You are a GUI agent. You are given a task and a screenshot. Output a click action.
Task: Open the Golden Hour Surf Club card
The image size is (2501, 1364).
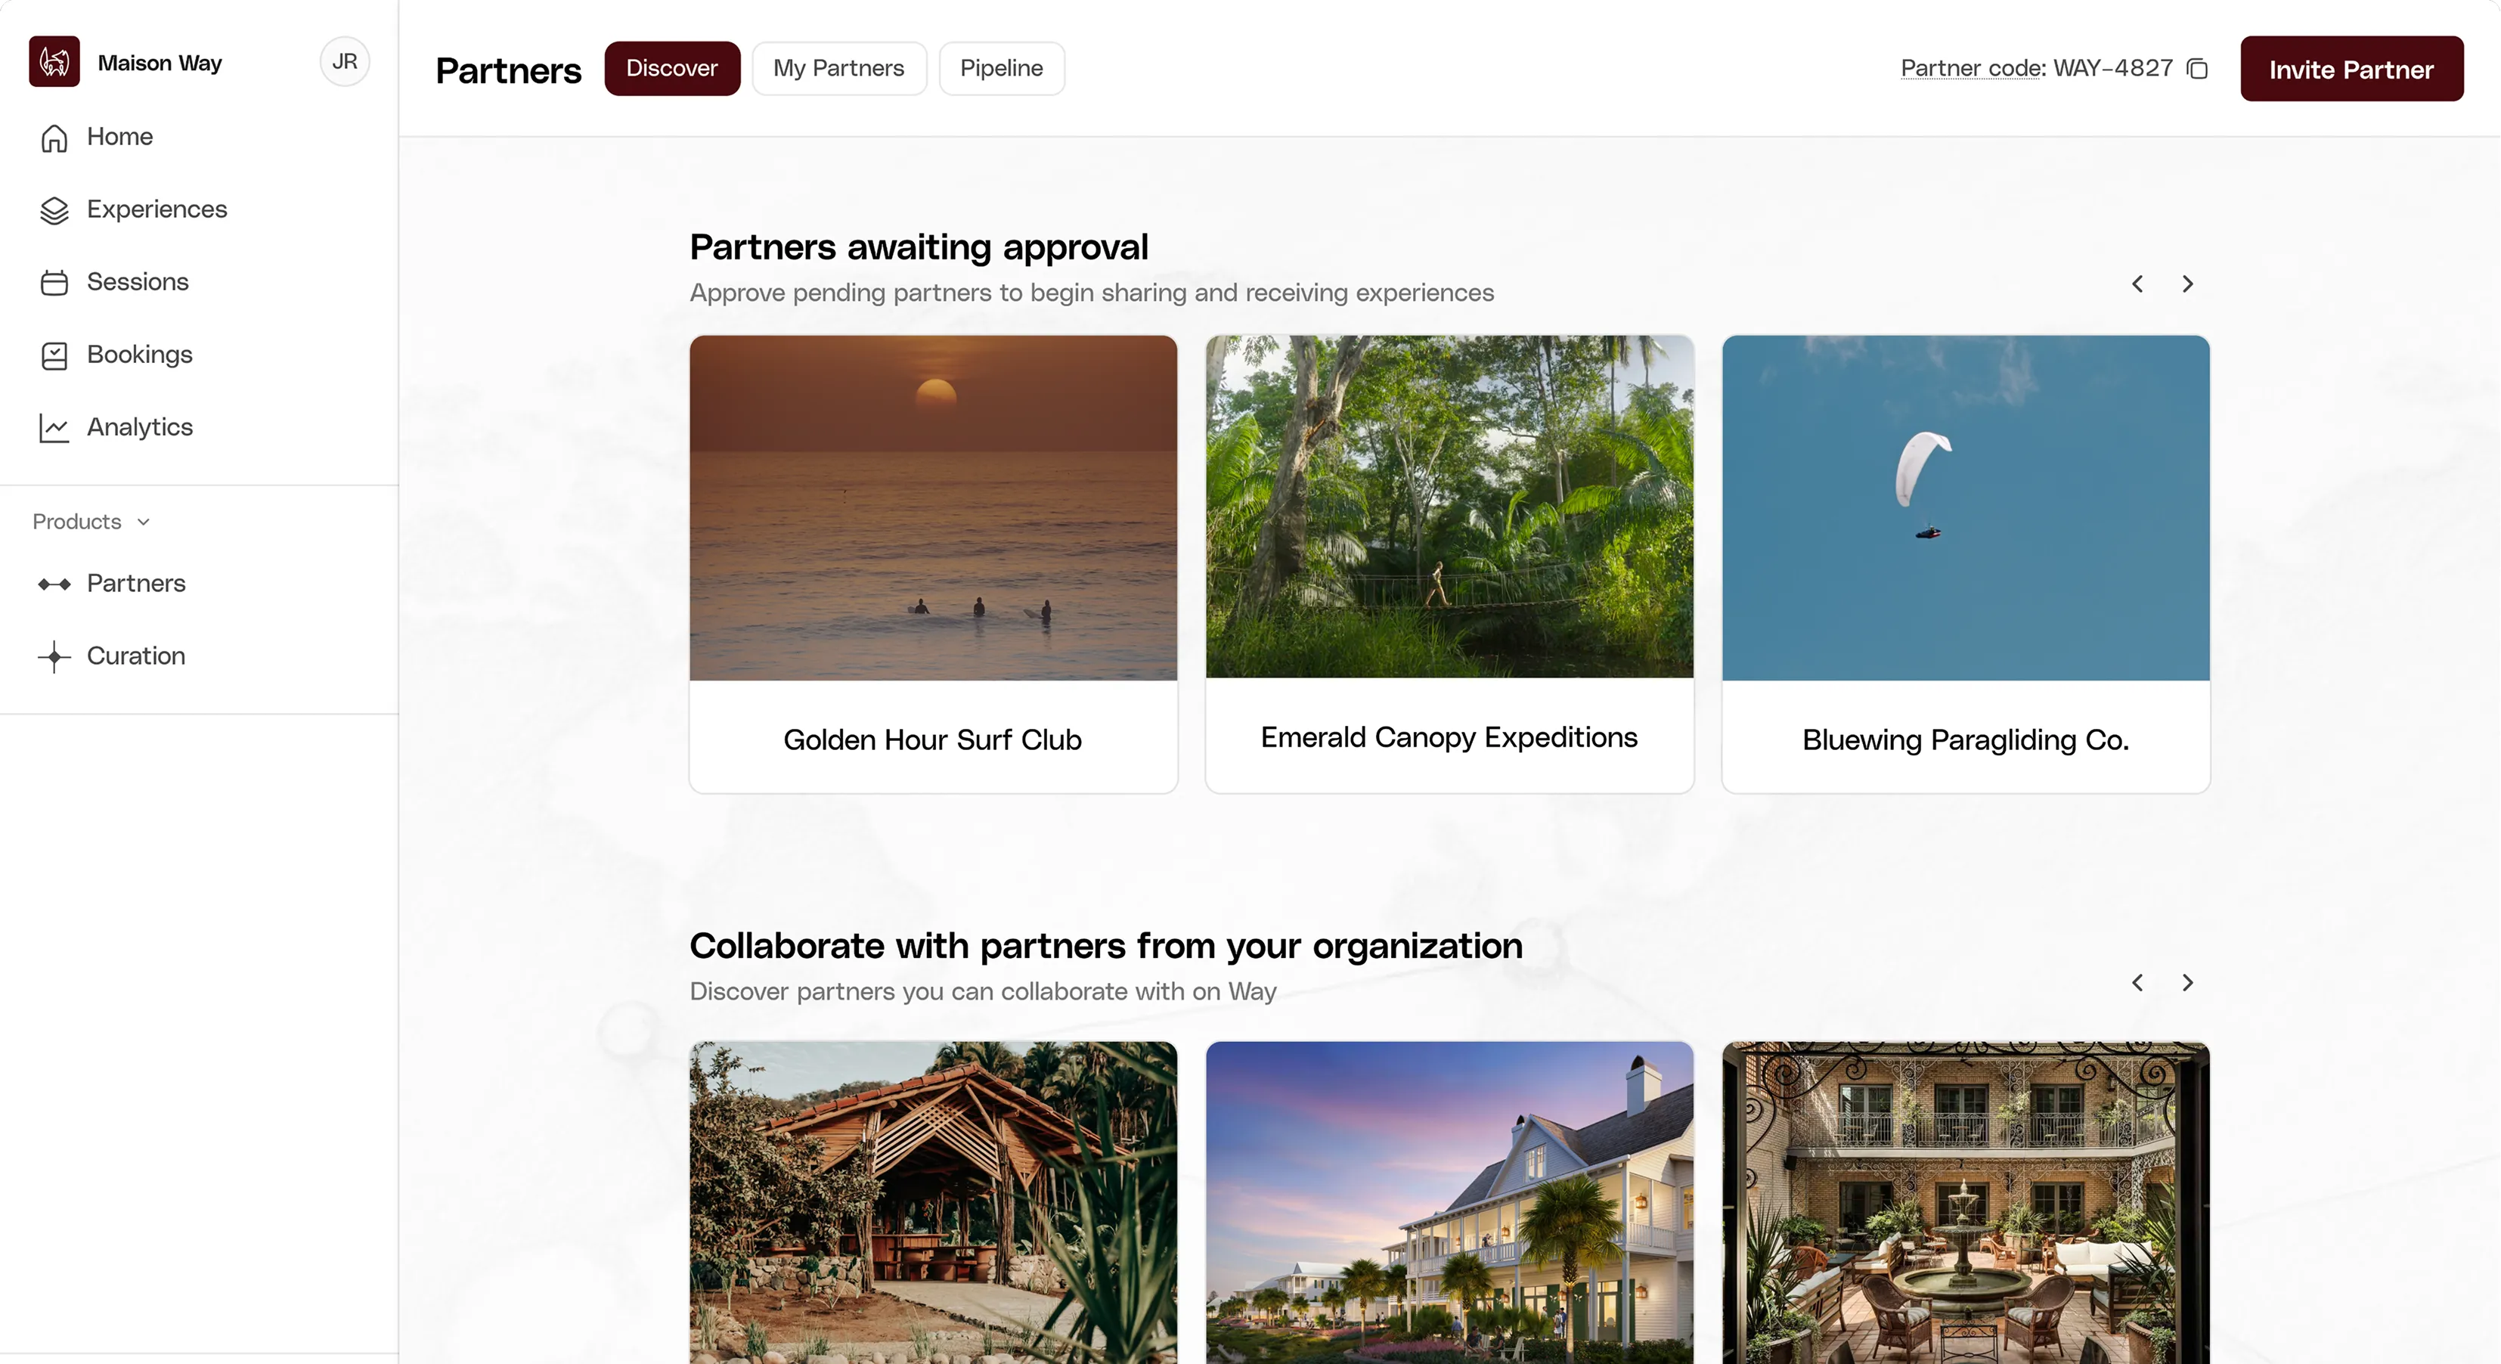click(932, 563)
